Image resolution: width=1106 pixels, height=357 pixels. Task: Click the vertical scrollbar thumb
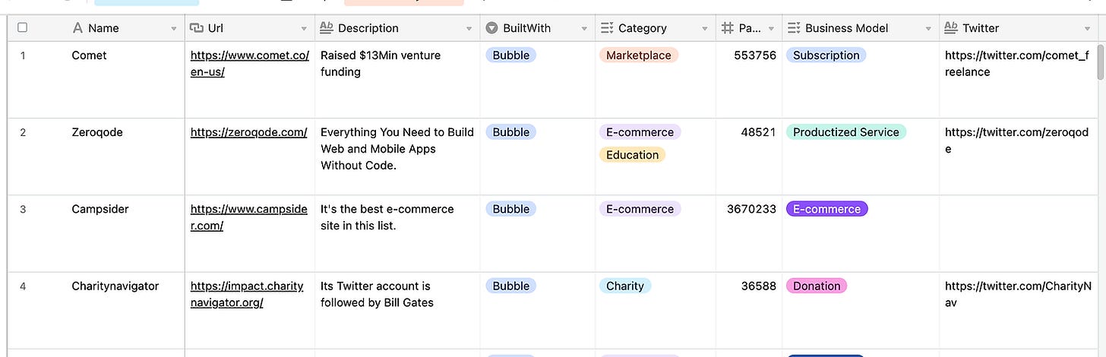tap(1101, 62)
